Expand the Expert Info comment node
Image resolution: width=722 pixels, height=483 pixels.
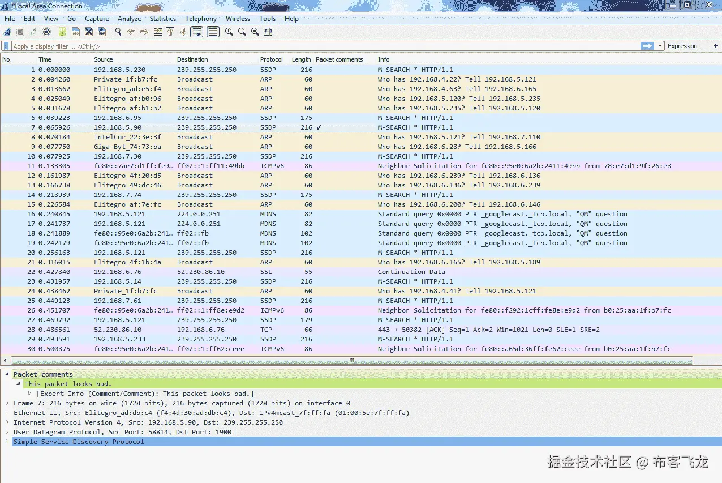(x=29, y=394)
